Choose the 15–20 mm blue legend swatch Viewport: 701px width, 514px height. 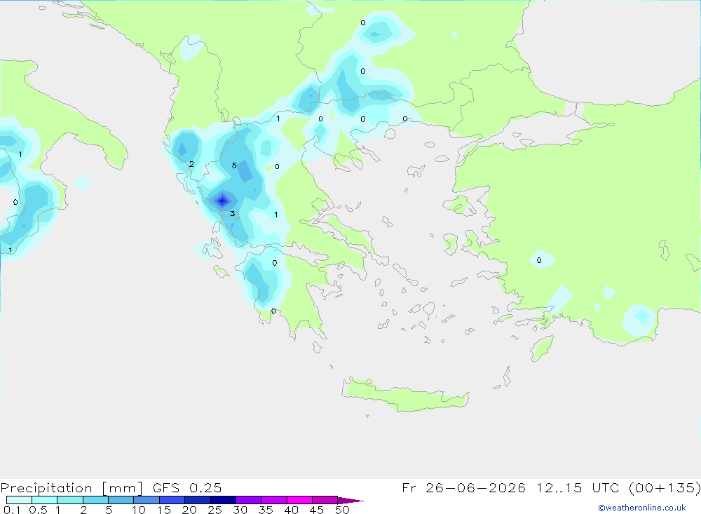[172, 500]
